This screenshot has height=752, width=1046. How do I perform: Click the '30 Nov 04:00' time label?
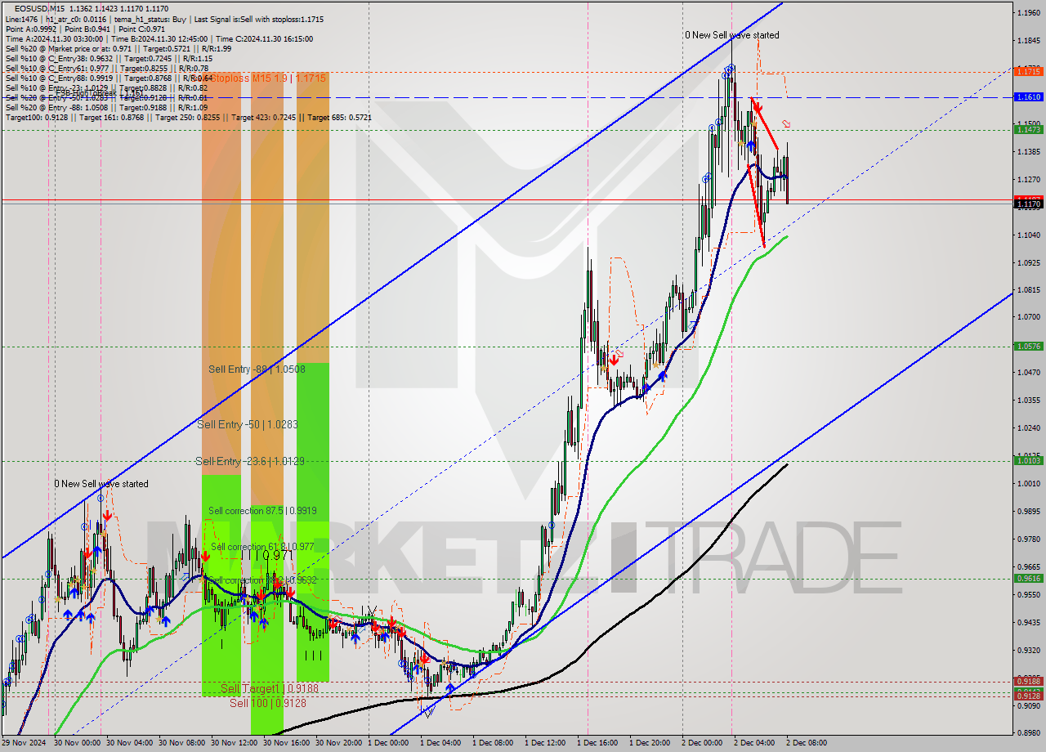click(x=131, y=743)
